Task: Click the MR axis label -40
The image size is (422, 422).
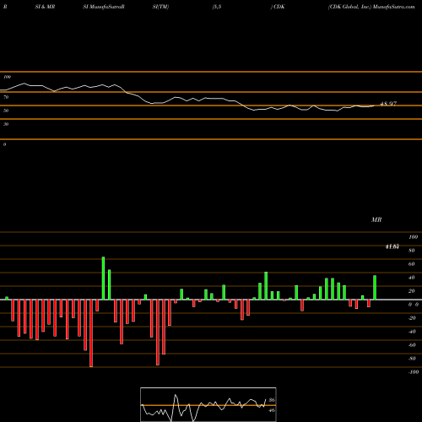Action: (x=412, y=332)
